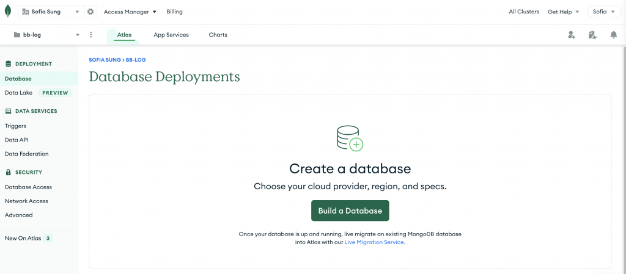Click the invite user icon

[x=572, y=35]
